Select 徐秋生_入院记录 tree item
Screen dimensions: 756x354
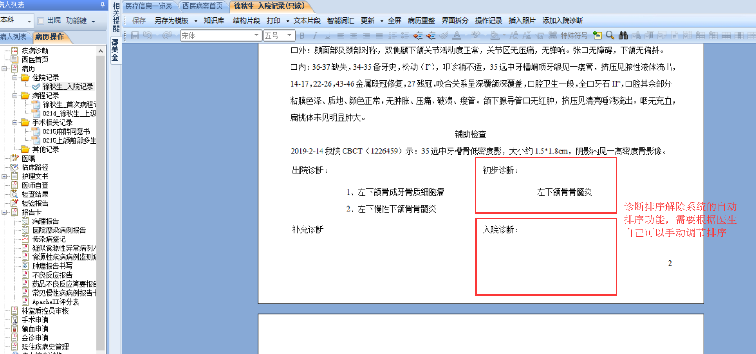coord(68,87)
